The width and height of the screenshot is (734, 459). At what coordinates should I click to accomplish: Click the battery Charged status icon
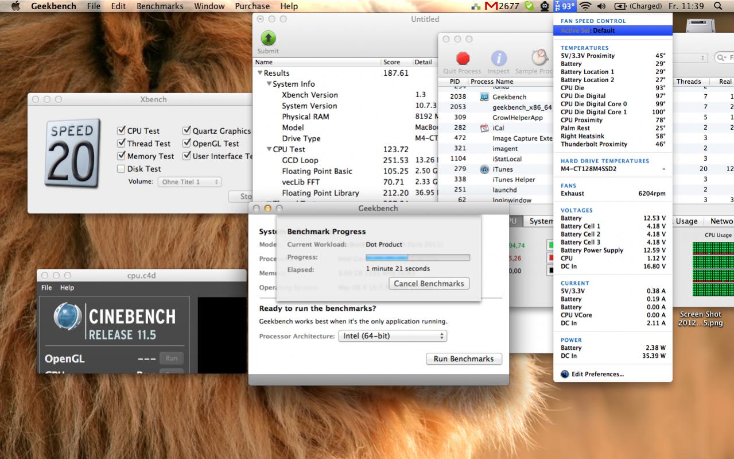[620, 6]
